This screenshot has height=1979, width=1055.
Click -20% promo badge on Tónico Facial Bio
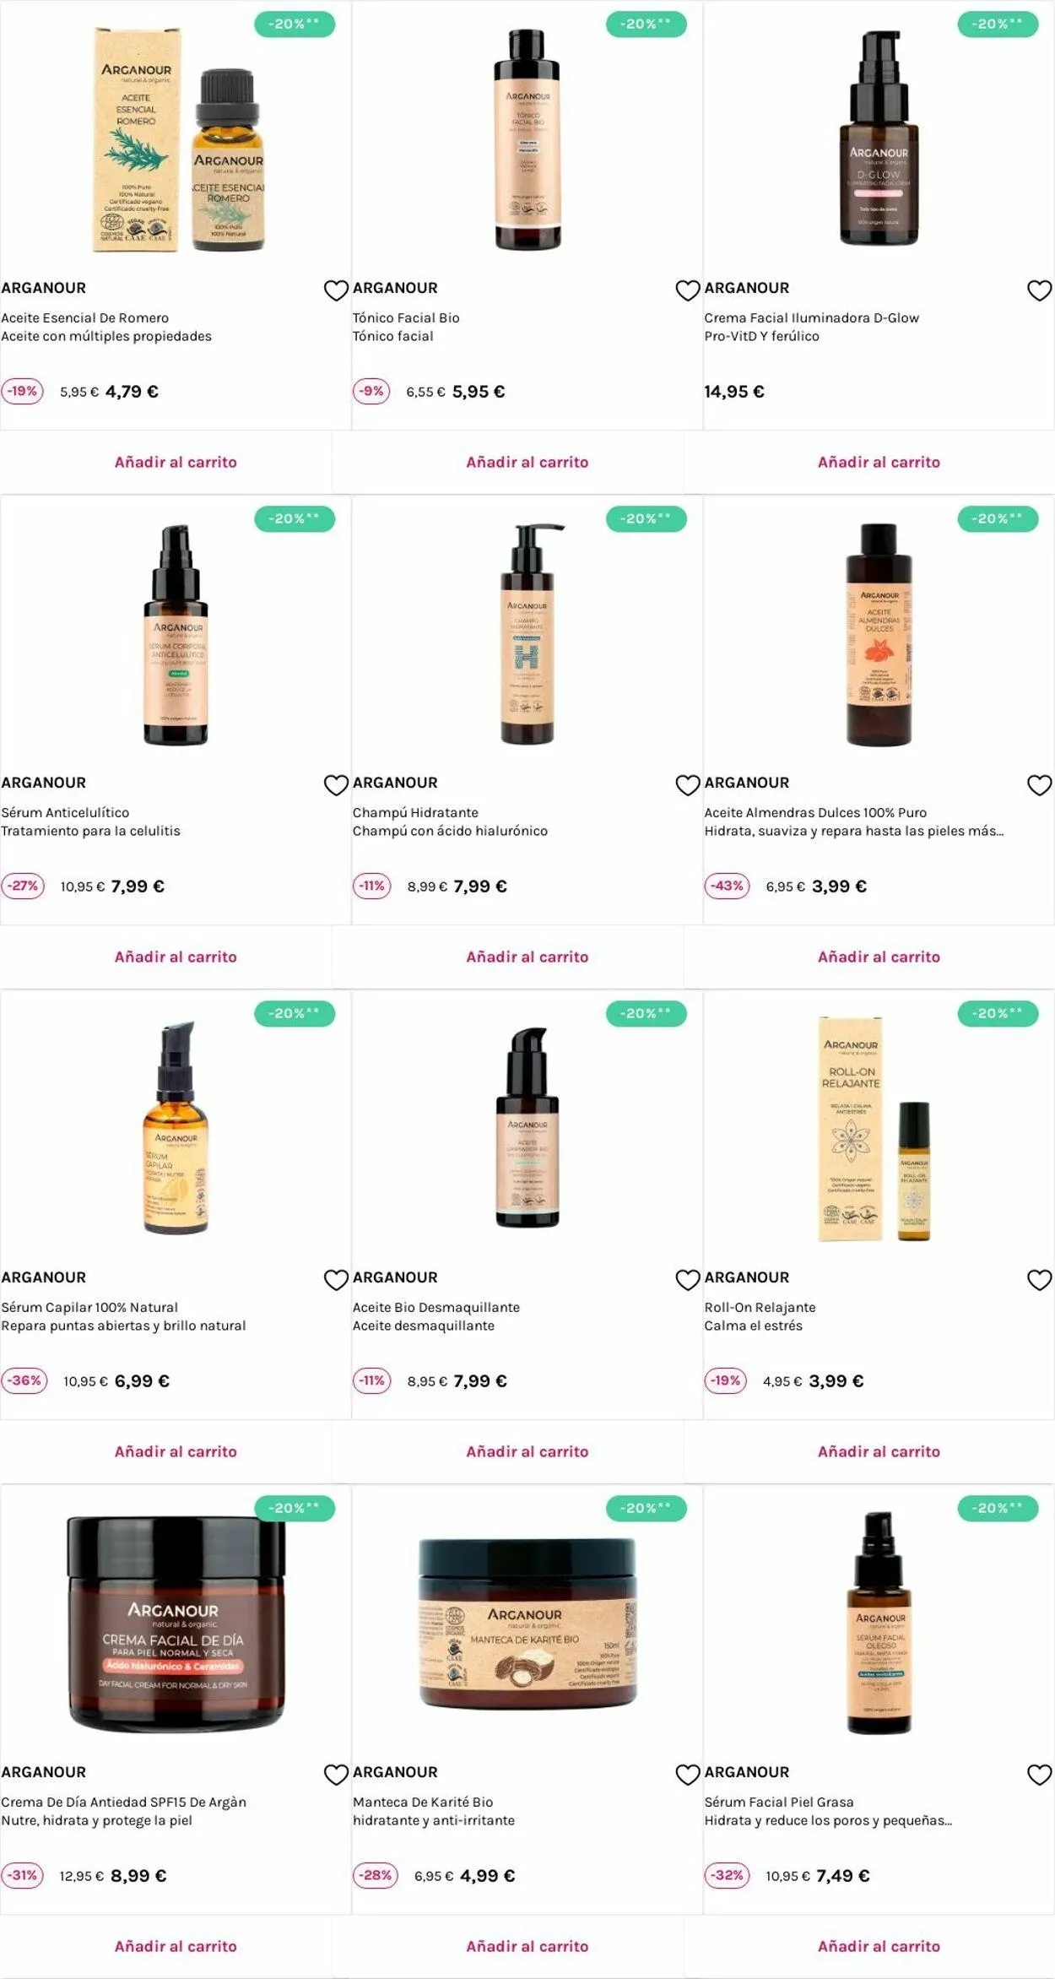pyautogui.click(x=646, y=24)
